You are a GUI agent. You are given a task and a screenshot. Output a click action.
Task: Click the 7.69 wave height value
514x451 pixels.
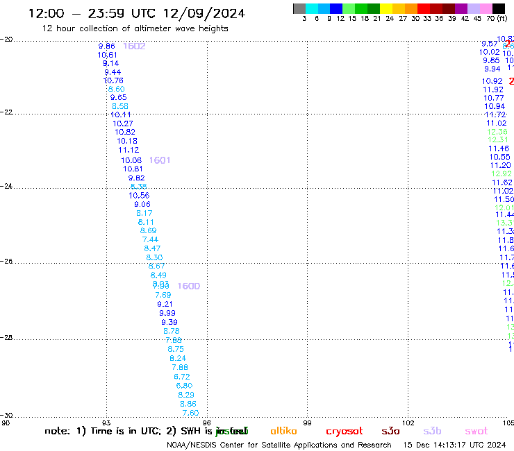tap(163, 295)
